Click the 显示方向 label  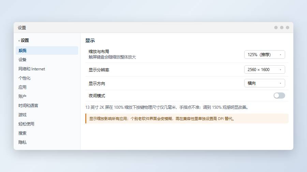(97, 84)
